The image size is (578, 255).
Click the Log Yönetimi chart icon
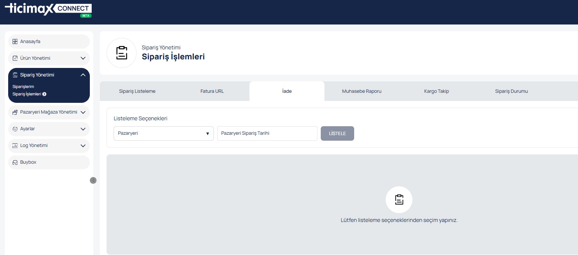coord(15,146)
